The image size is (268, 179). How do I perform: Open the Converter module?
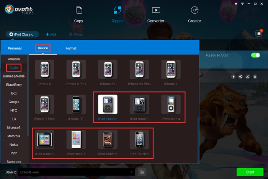tap(156, 15)
